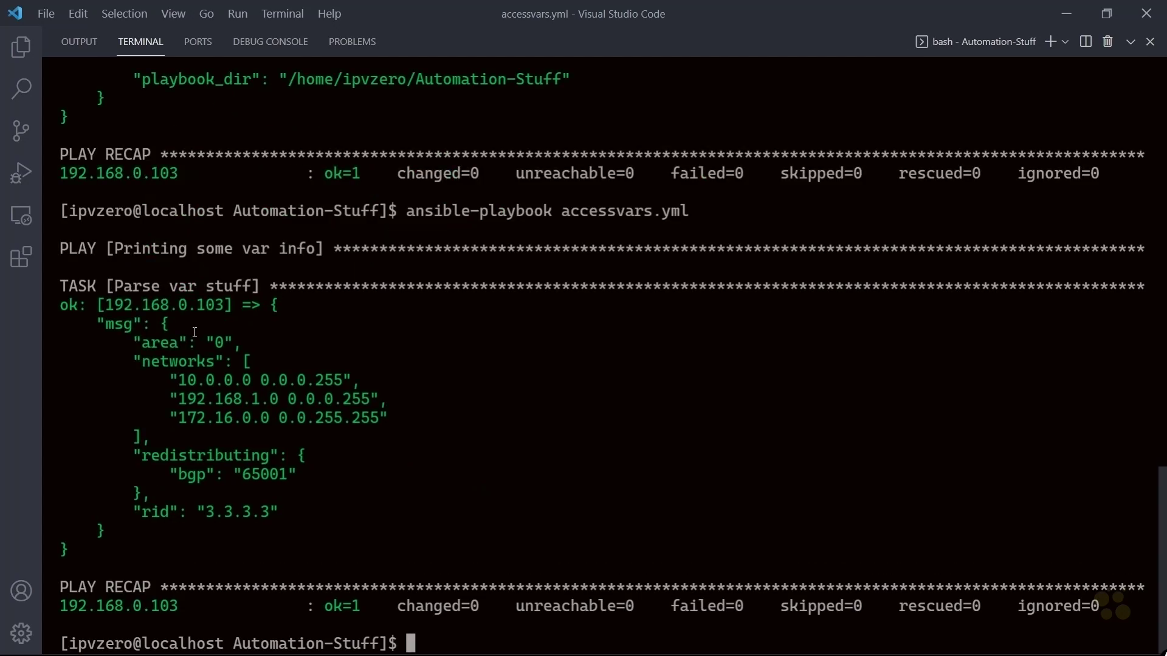
Task: Open the Extensions view
Action: click(x=21, y=257)
